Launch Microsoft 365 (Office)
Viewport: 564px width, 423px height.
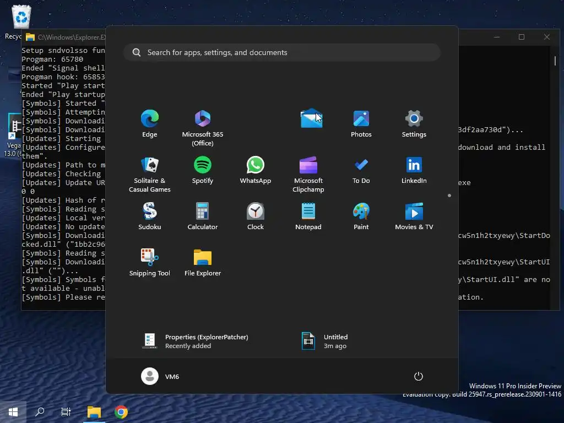pos(203,128)
